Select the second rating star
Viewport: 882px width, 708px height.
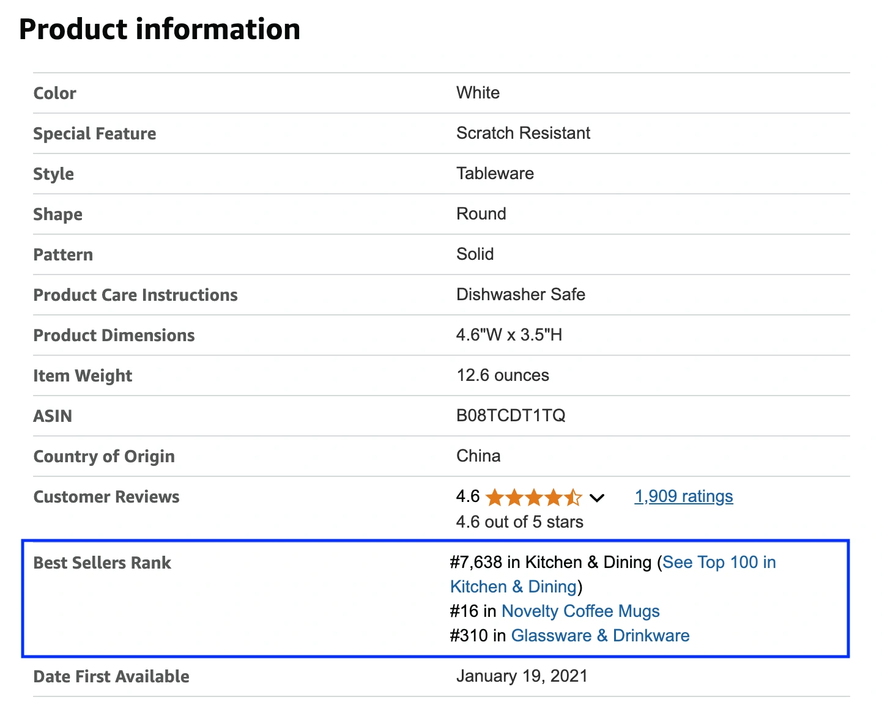[x=514, y=497]
